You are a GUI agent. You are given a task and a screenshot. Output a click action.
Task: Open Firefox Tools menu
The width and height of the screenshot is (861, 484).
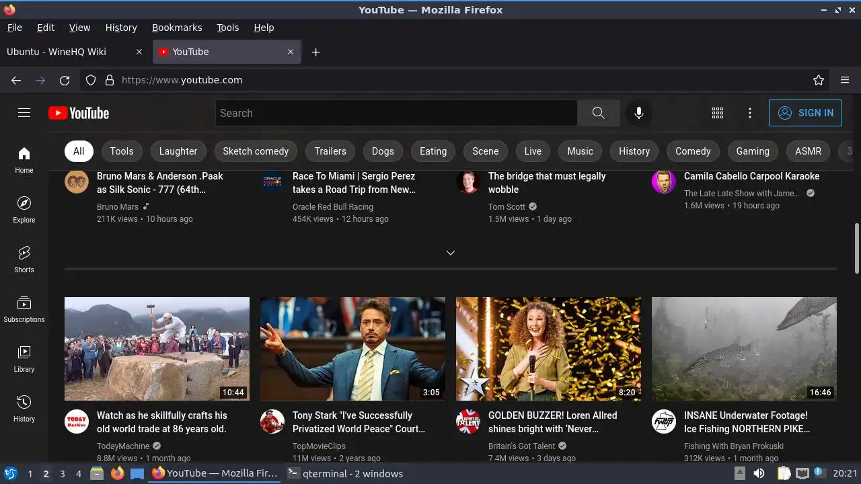tap(228, 28)
